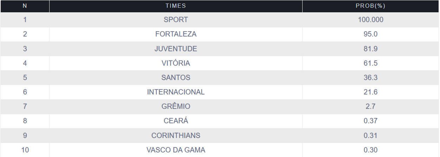Click the CEARÁ team cell

(176, 121)
